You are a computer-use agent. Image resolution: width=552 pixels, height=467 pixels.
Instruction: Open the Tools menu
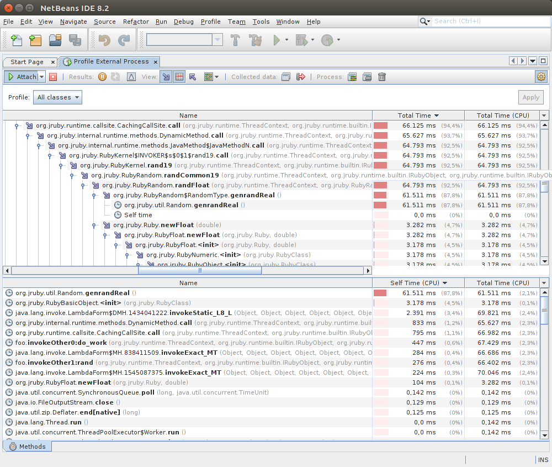261,22
